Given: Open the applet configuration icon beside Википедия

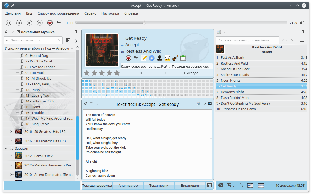Looking at the screenshot, I should click(210, 185).
